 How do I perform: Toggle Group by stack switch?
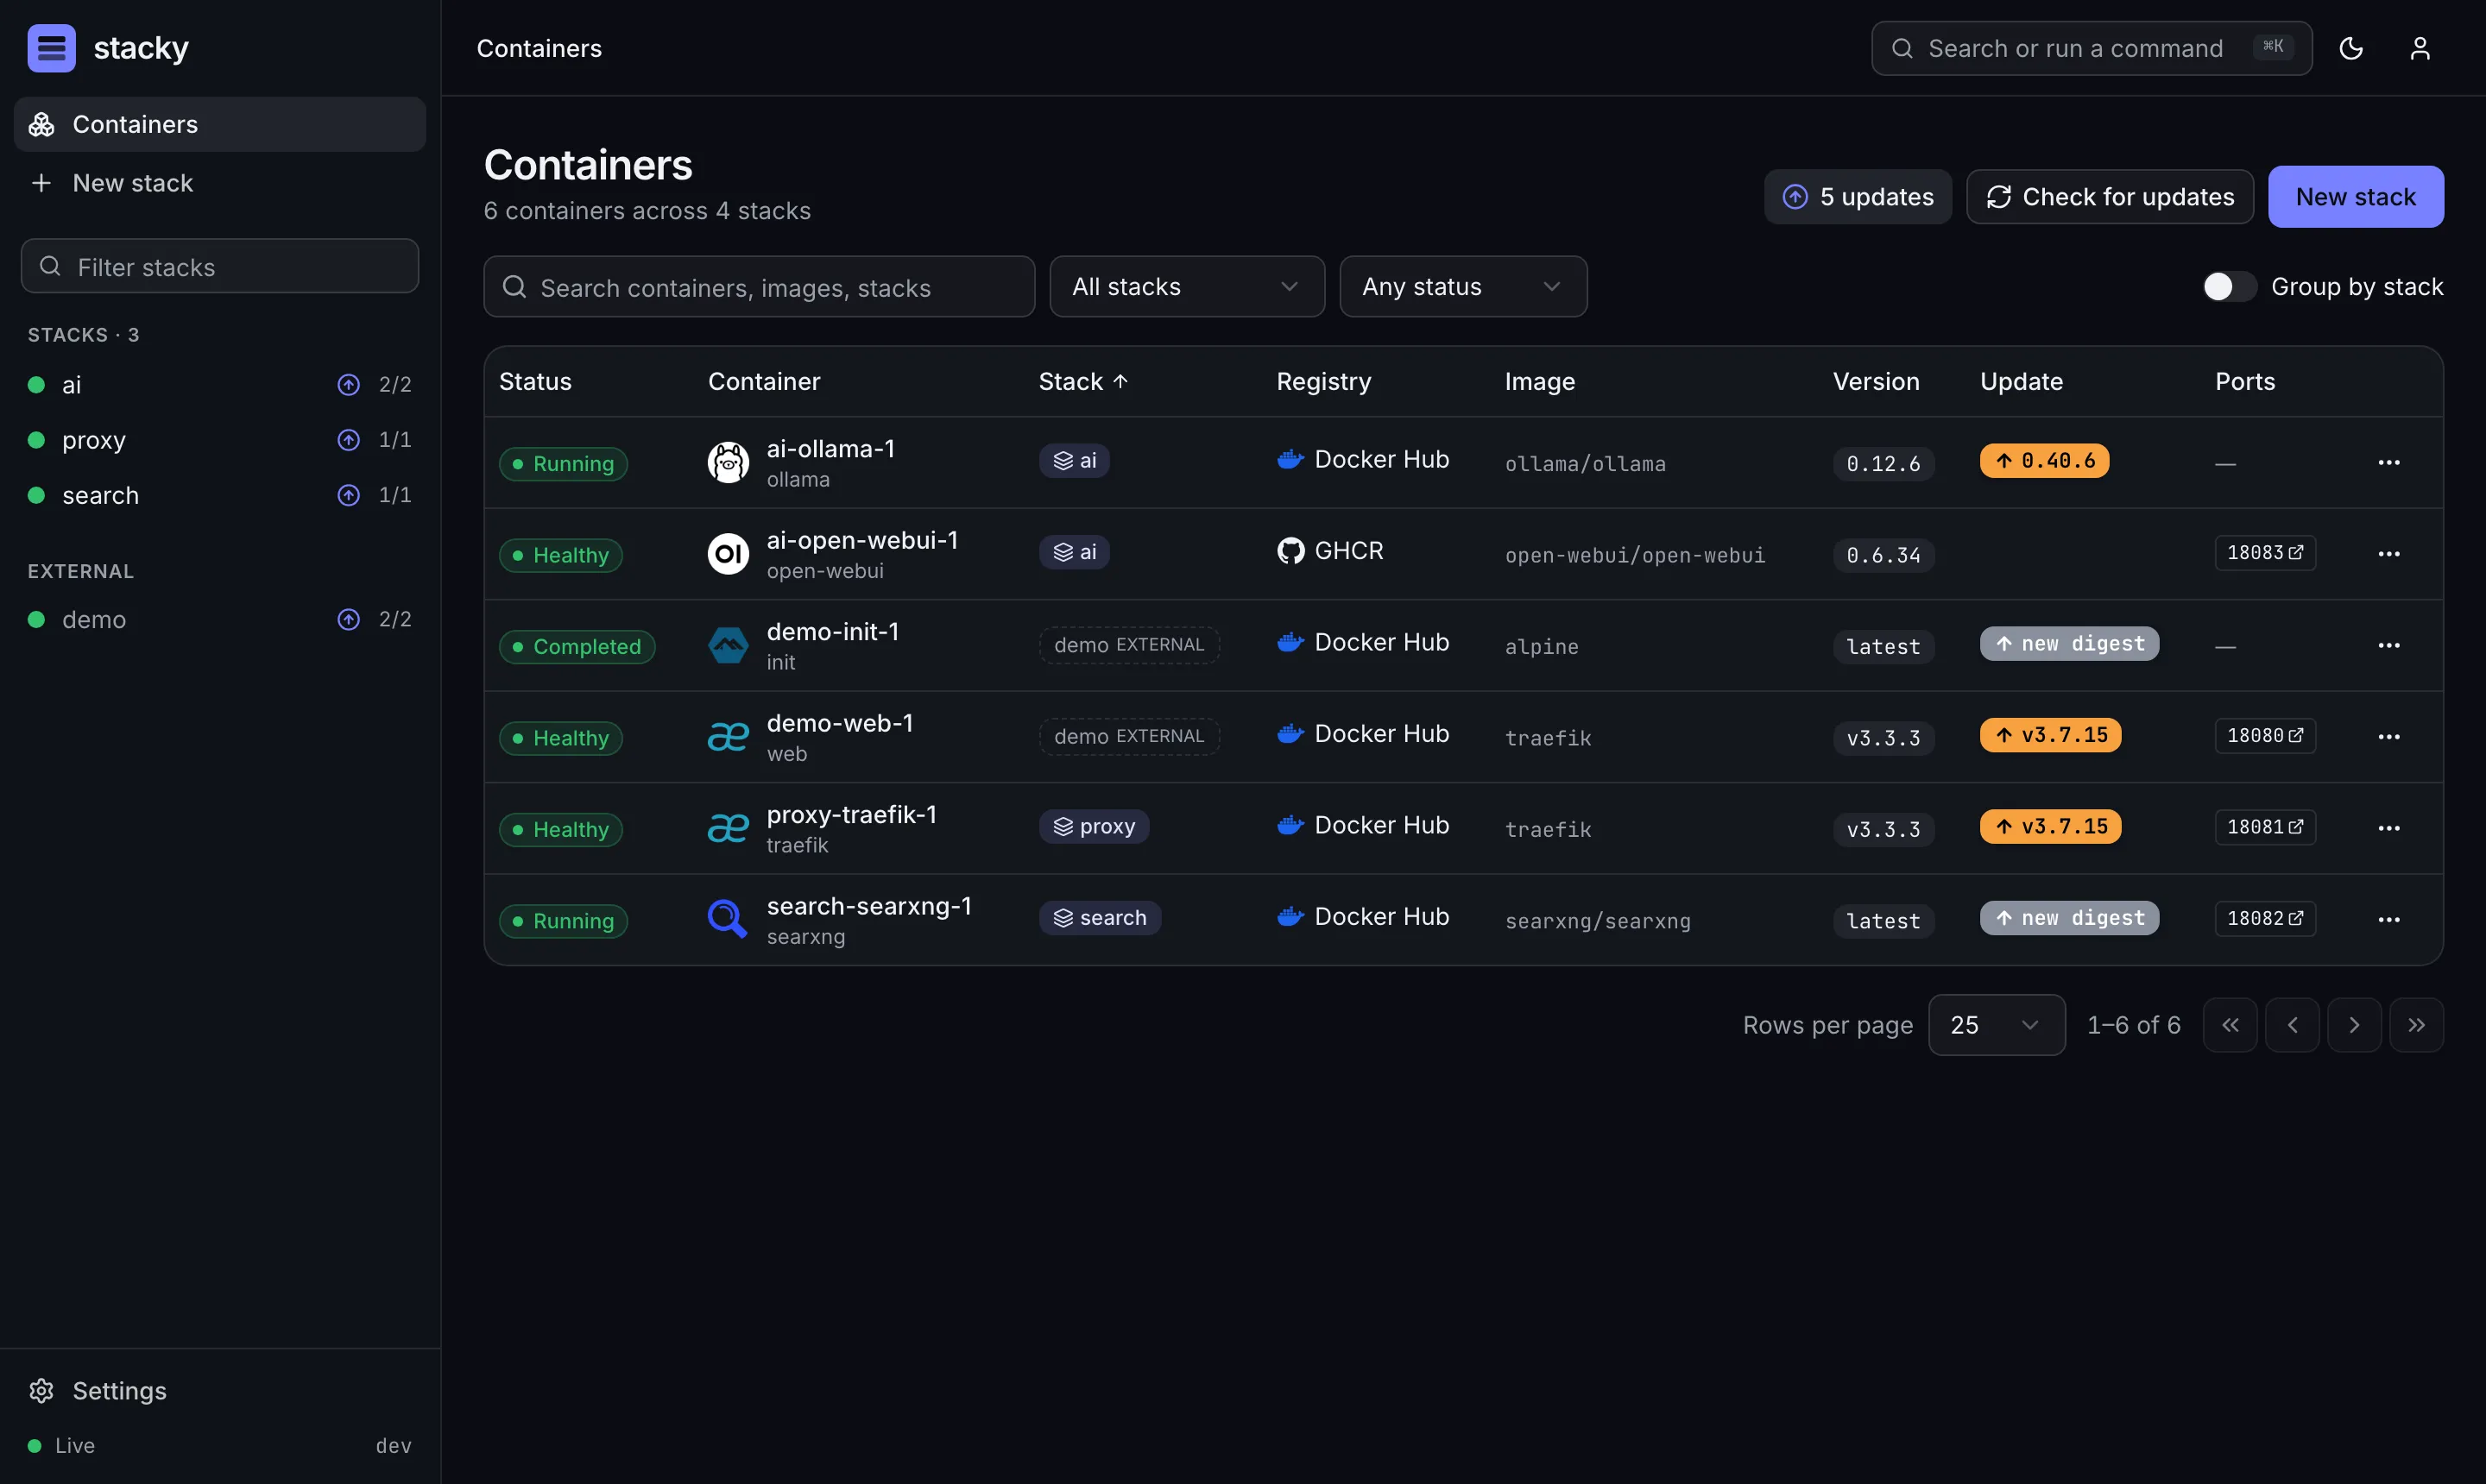pos(2228,287)
